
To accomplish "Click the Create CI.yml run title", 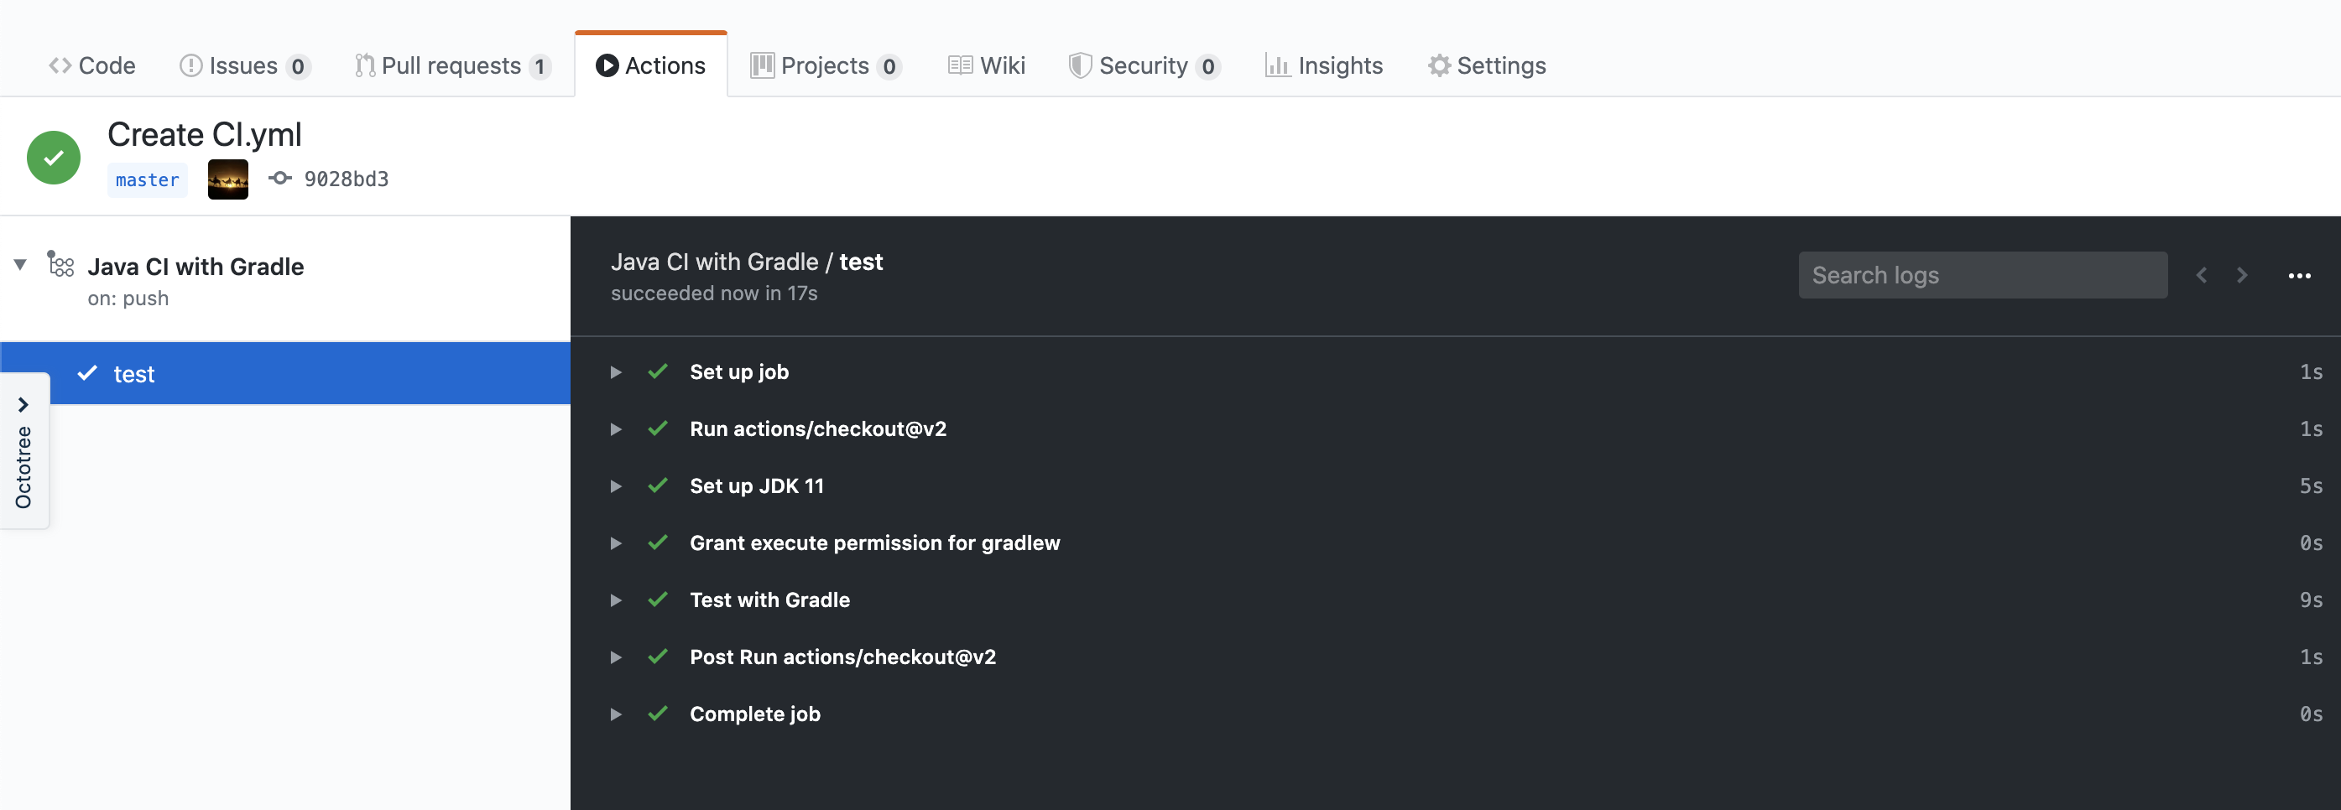I will point(205,135).
